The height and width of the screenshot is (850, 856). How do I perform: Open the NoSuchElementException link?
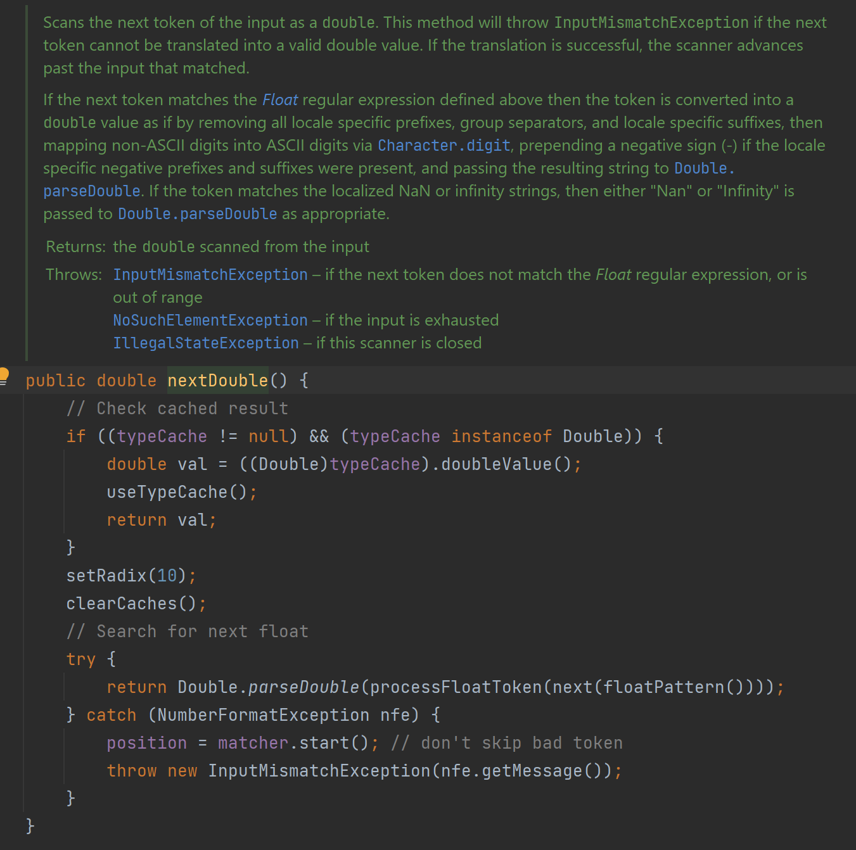(210, 320)
